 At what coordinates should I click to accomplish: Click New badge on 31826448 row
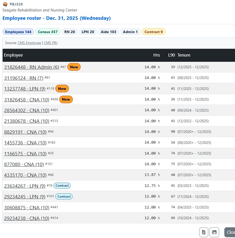[x=74, y=67]
